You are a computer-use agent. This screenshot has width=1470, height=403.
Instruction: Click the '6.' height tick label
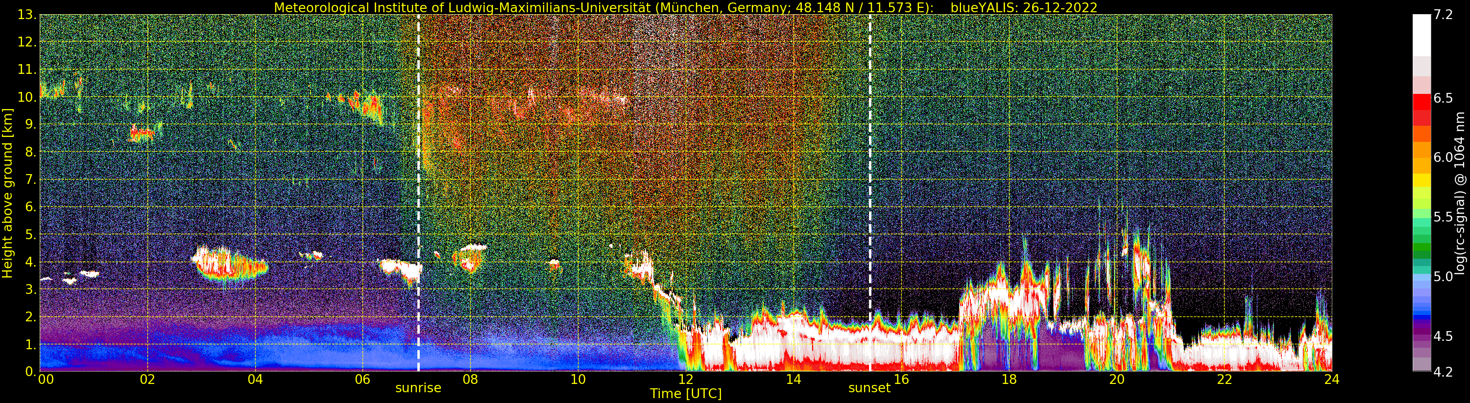(x=31, y=207)
